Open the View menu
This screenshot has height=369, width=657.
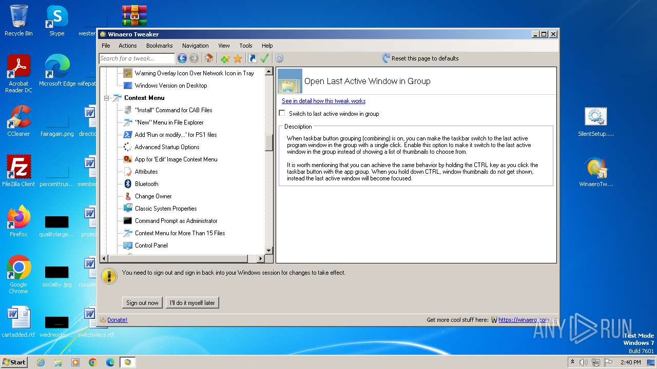(224, 46)
